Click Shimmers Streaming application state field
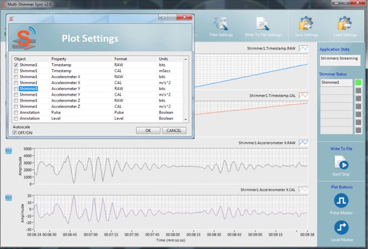This screenshot has height=249, width=368. pyautogui.click(x=340, y=61)
